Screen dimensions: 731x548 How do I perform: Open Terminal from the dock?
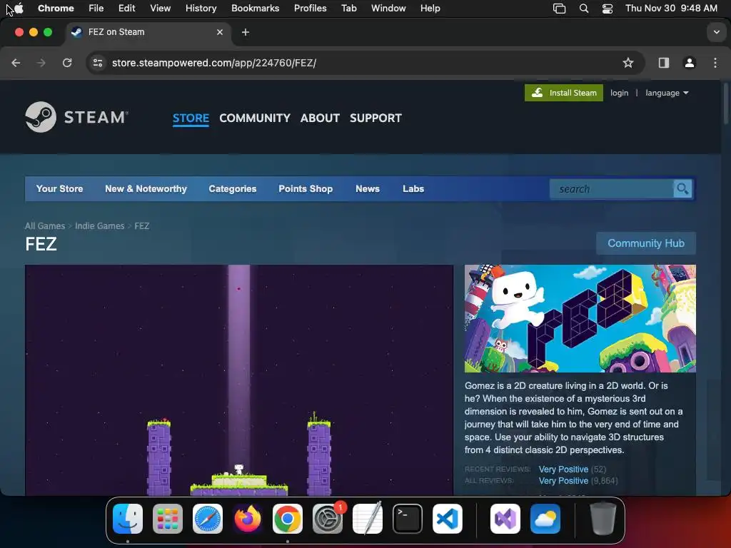point(408,519)
